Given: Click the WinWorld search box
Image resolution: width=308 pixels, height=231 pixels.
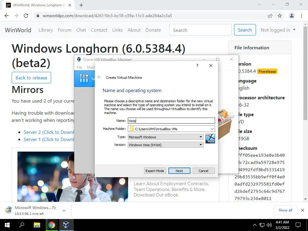Looking at the screenshot, I should pos(200,30).
